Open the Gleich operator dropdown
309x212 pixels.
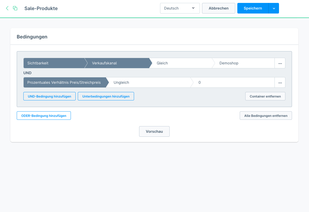pyautogui.click(x=182, y=63)
